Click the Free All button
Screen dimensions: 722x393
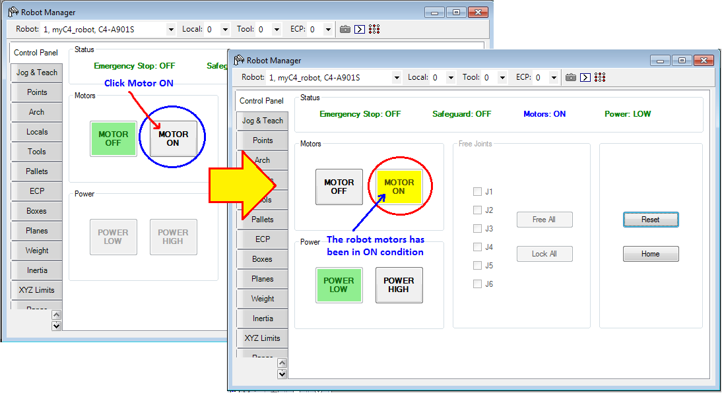click(x=544, y=220)
